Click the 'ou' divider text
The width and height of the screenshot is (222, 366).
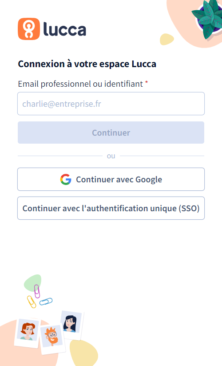pyautogui.click(x=111, y=156)
